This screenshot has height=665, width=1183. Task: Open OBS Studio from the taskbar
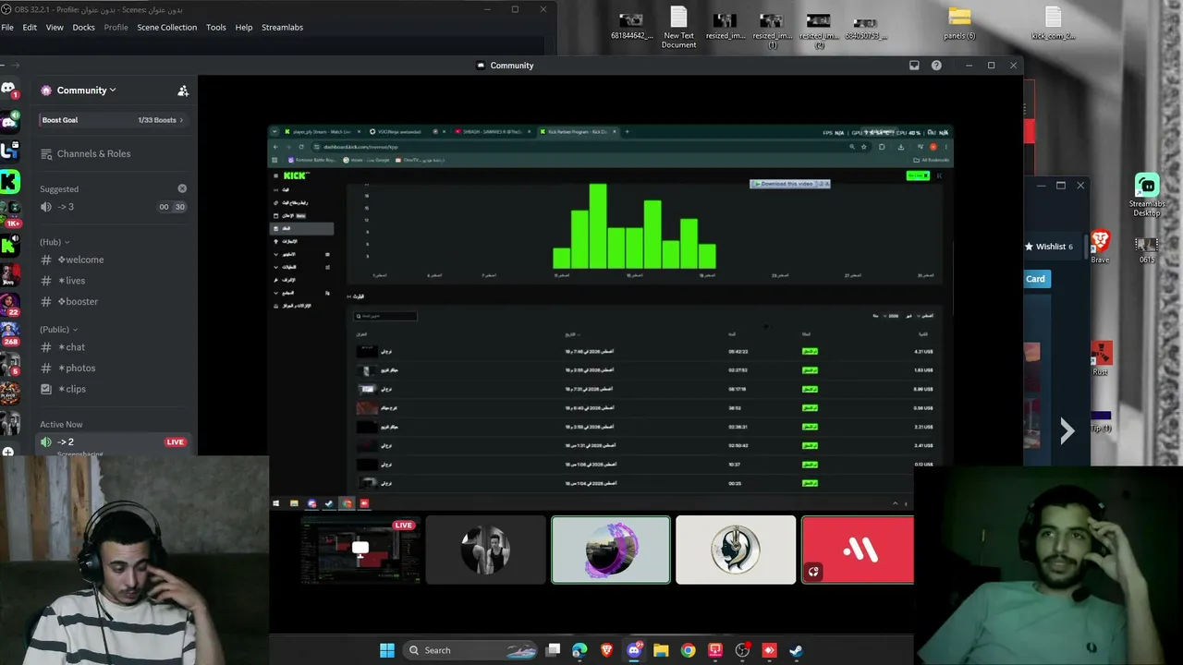742,650
